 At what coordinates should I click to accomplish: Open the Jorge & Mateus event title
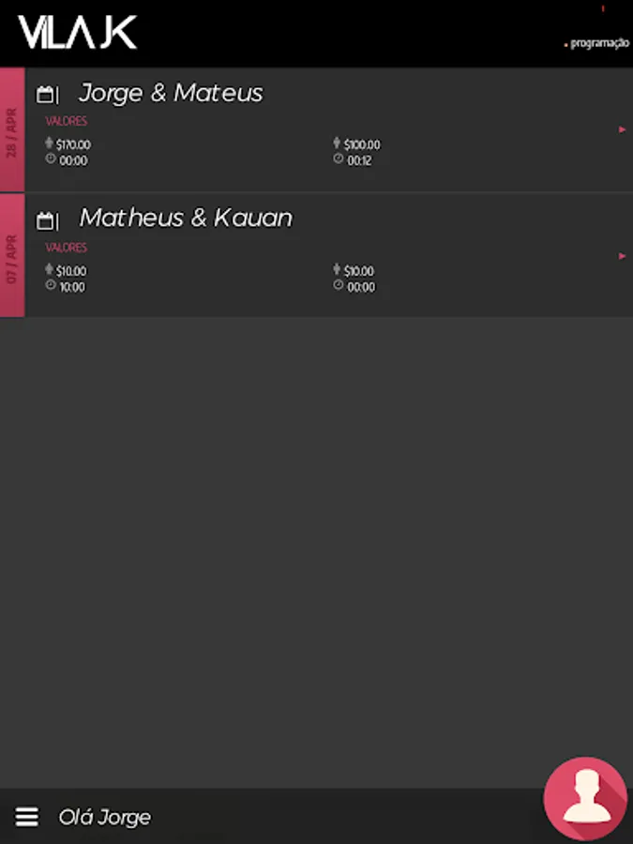pos(171,93)
